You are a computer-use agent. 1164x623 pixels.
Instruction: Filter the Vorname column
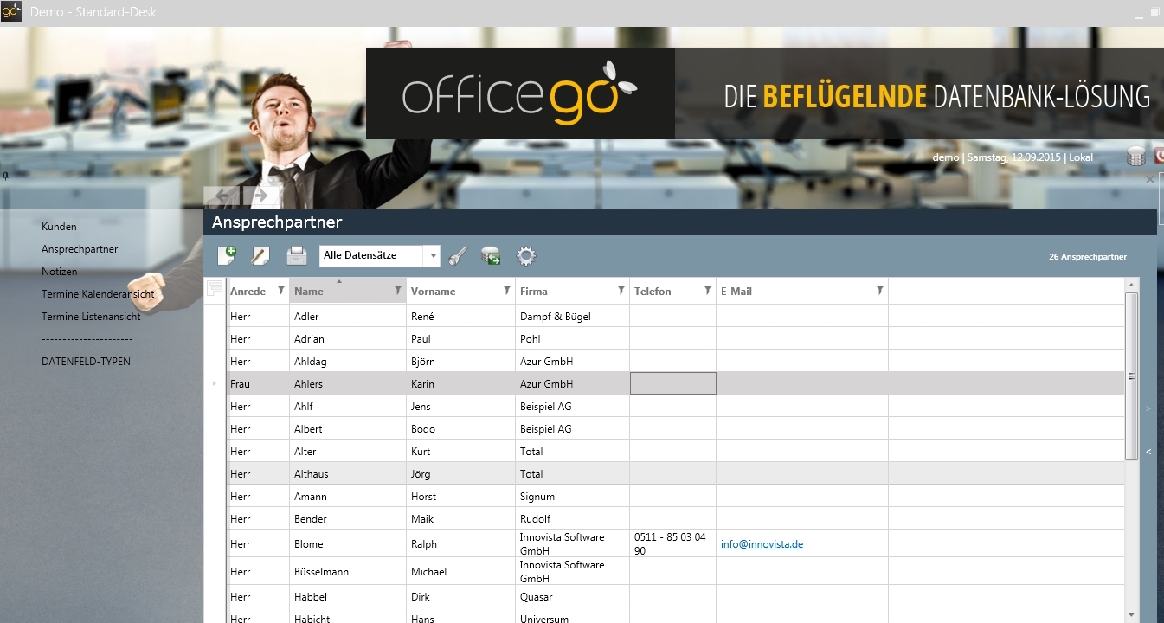click(507, 290)
